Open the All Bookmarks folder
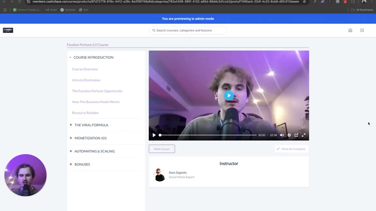376x211 pixels. coord(362,10)
